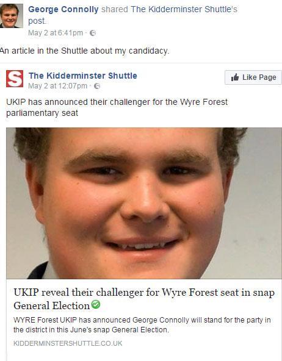Open The Kidderminster Shuttle's post link
This screenshot has height=361, width=282.
(184, 9)
